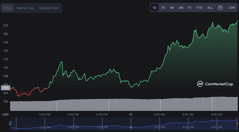Viewport: 239px width, 132px height.
Task: Switch to the Market Cap tab
Action: [x=25, y=8]
